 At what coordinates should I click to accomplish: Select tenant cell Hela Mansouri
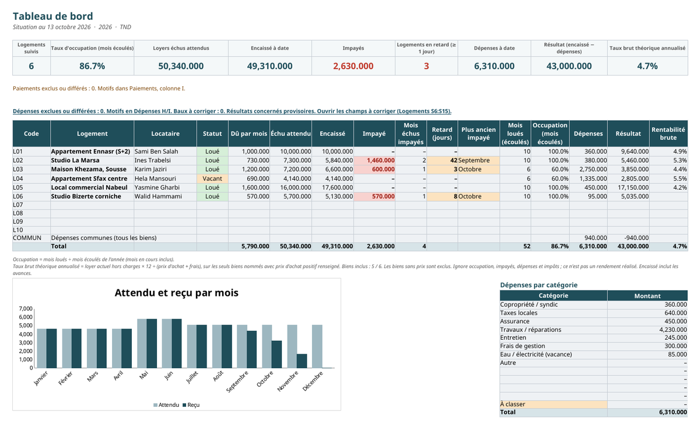pos(165,178)
